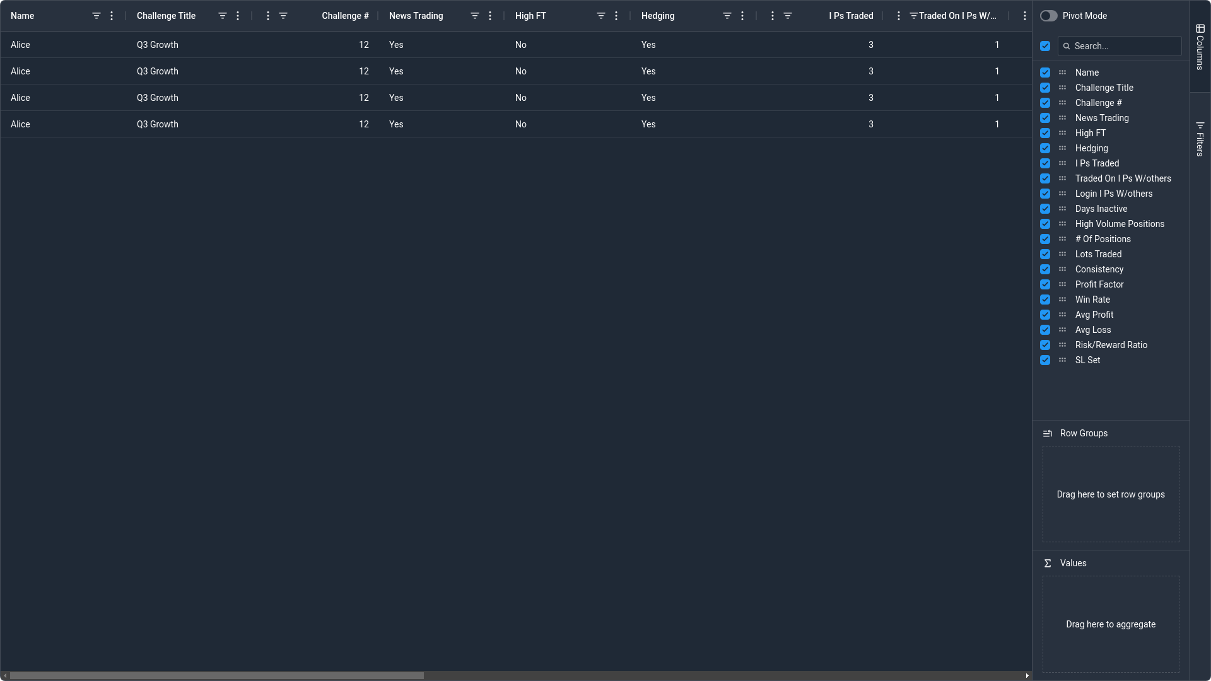Uncheck the # Of Positions checkbox
This screenshot has width=1211, height=681.
click(1045, 239)
